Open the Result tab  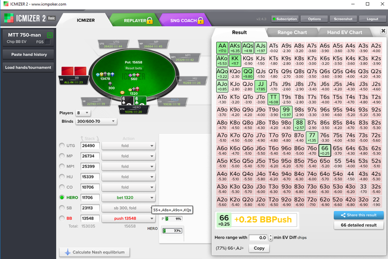click(239, 32)
